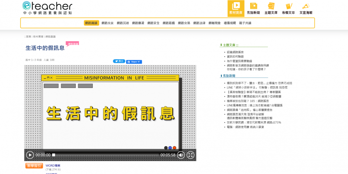The image size is (348, 174).
Task: Open the 專欄文章 icon in top navigation
Action: (288, 8)
